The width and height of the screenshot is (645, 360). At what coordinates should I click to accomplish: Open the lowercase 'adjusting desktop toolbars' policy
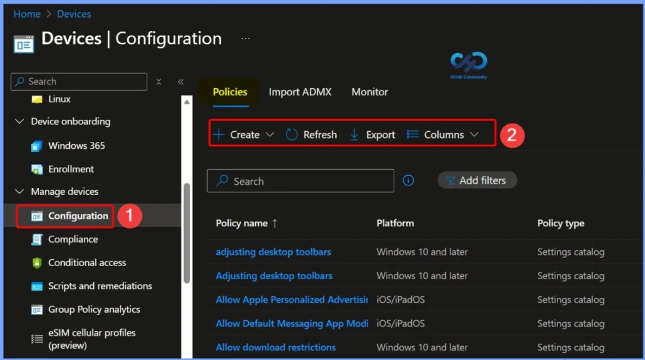(x=273, y=252)
